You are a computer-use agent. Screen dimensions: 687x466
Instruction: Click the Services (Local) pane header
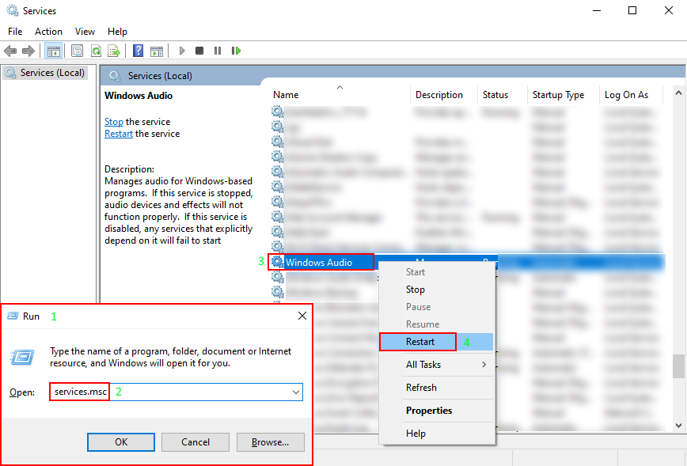point(160,76)
